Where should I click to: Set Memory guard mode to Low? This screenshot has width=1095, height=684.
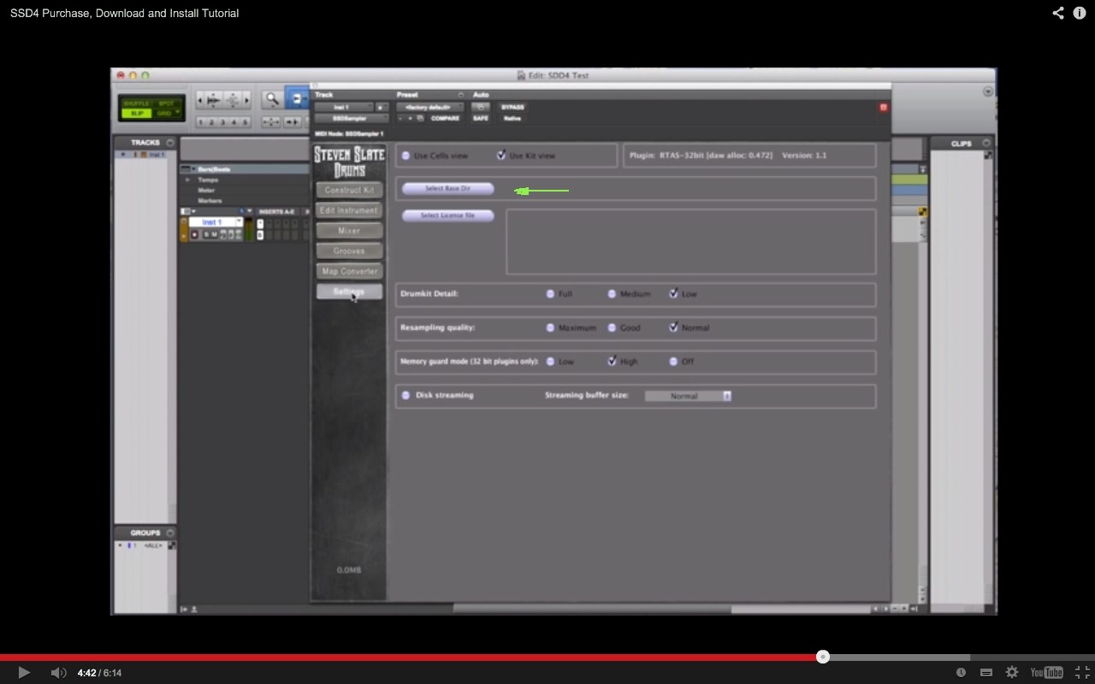coord(550,362)
